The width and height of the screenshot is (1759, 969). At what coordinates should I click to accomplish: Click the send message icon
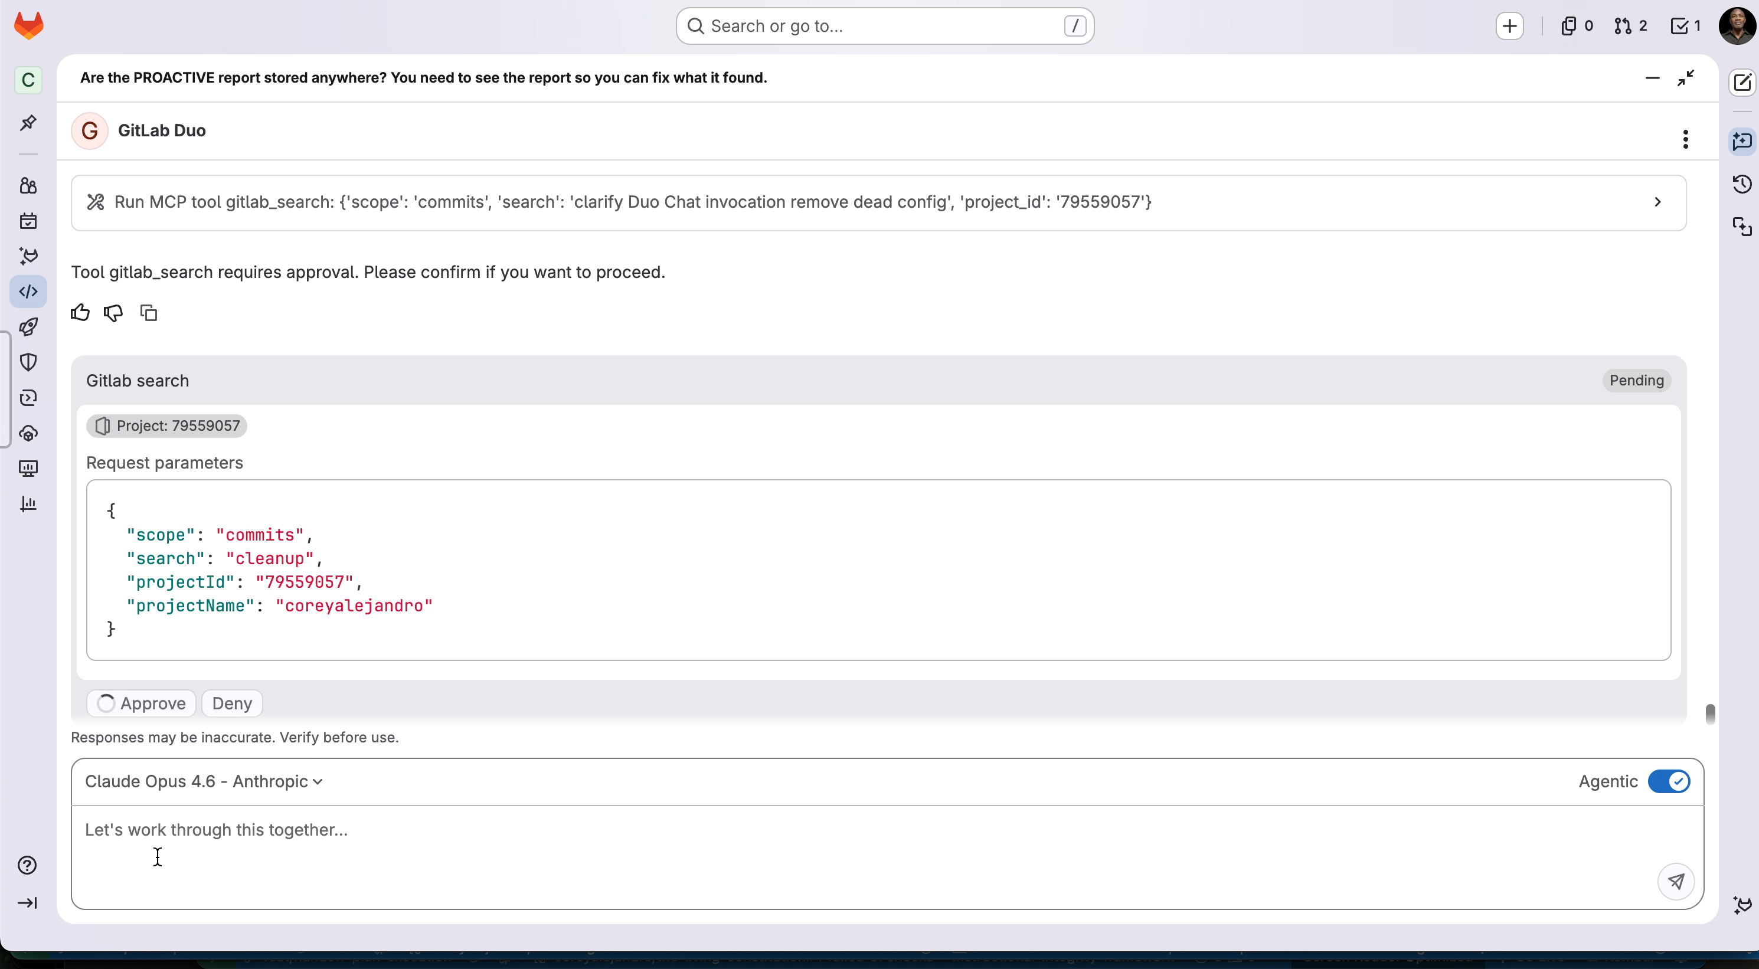1676,881
